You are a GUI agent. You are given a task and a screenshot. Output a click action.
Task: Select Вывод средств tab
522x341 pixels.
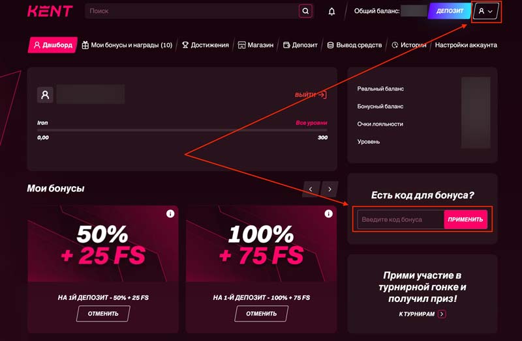(354, 45)
